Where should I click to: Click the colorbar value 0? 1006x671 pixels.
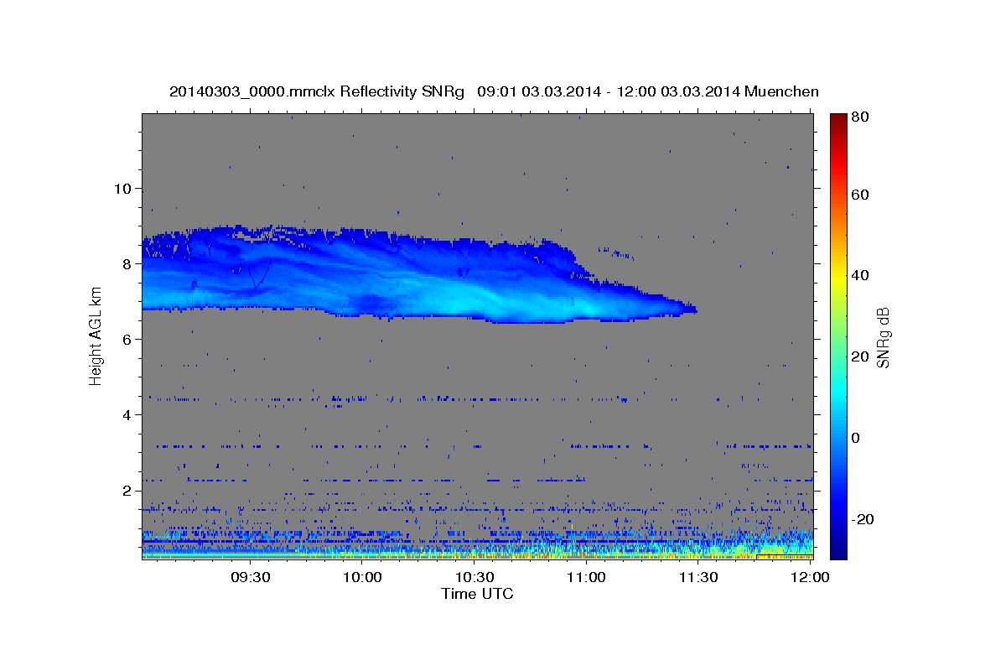click(x=856, y=438)
